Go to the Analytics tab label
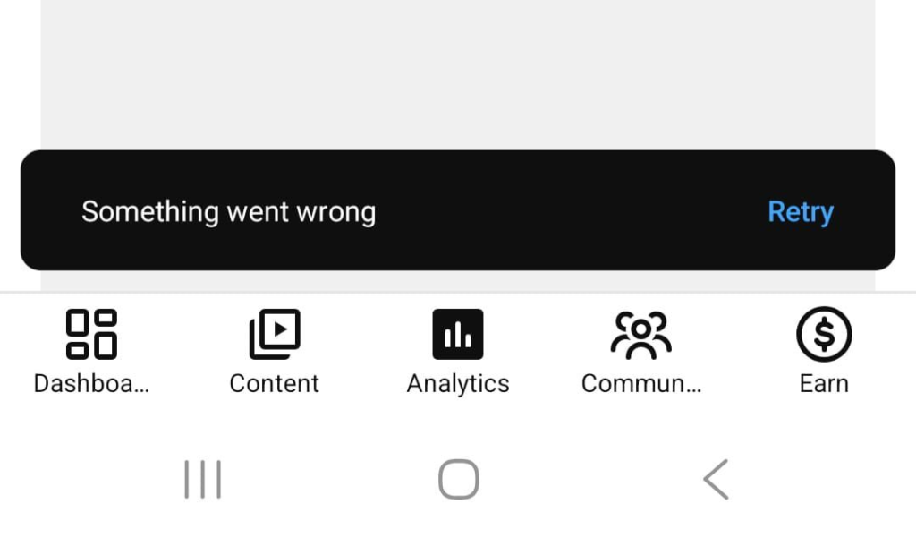The height and width of the screenshot is (538, 916). [458, 384]
